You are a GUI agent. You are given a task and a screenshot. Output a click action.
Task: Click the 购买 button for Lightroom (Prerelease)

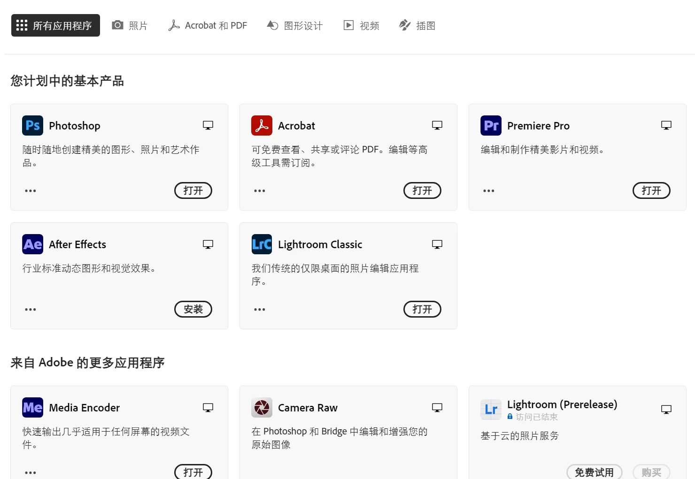point(651,472)
